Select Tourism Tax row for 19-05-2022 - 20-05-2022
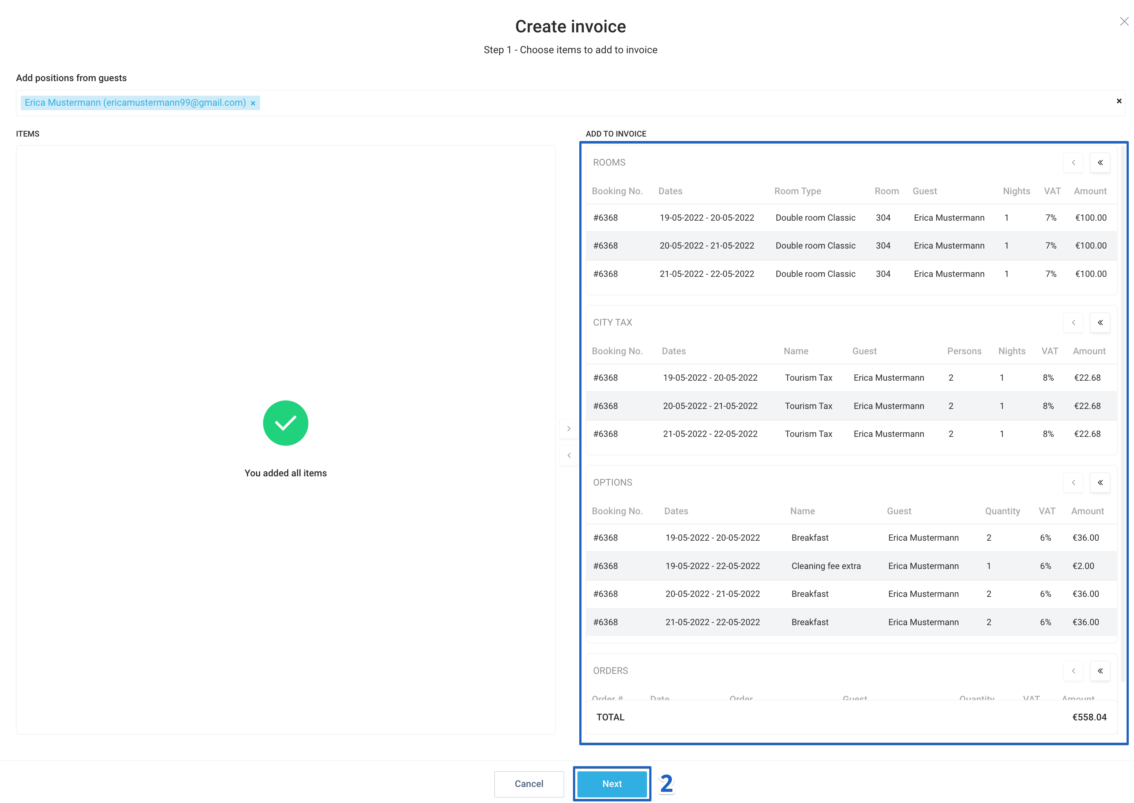 tap(851, 378)
